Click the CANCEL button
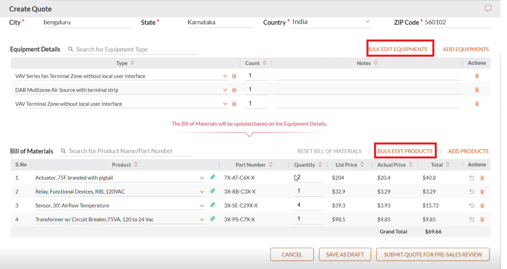This screenshot has height=269, width=507. tap(292, 254)
